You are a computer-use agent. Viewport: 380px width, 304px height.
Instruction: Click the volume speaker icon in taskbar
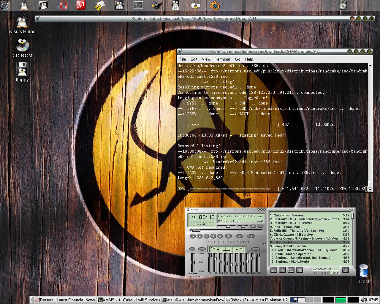364,300
